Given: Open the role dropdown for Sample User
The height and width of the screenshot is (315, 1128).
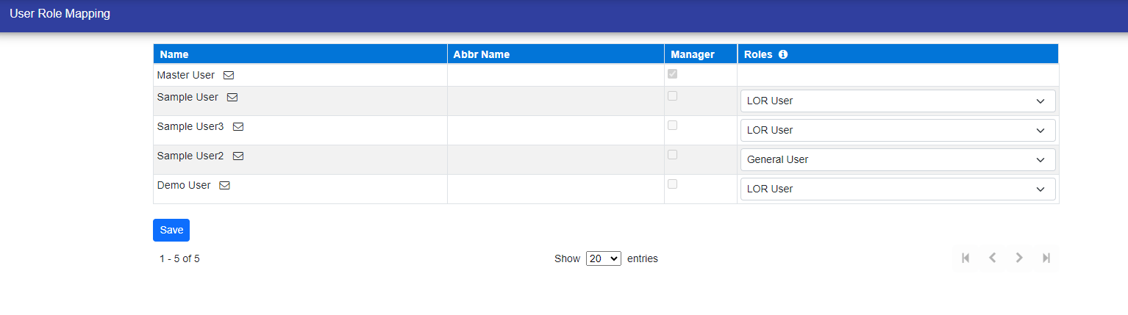Looking at the screenshot, I should (x=897, y=101).
